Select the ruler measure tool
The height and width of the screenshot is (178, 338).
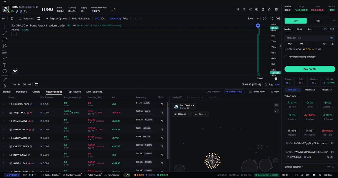click(5, 80)
